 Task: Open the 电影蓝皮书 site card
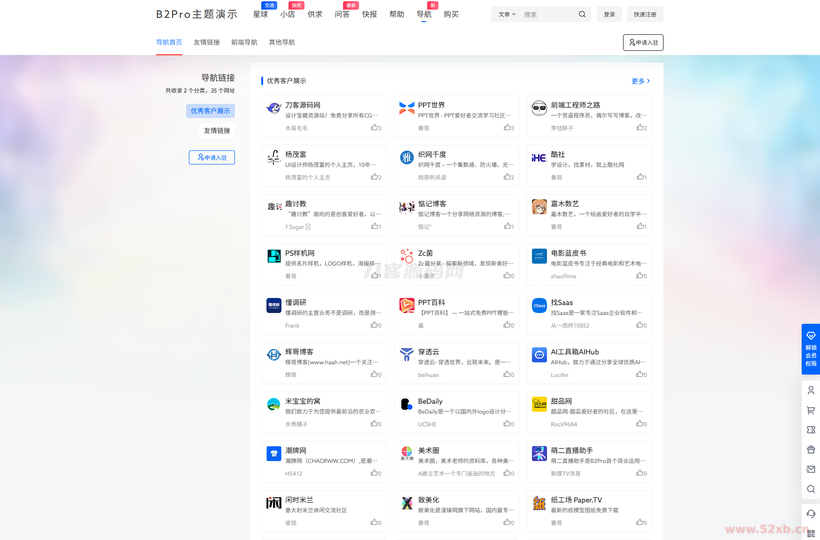pos(589,264)
